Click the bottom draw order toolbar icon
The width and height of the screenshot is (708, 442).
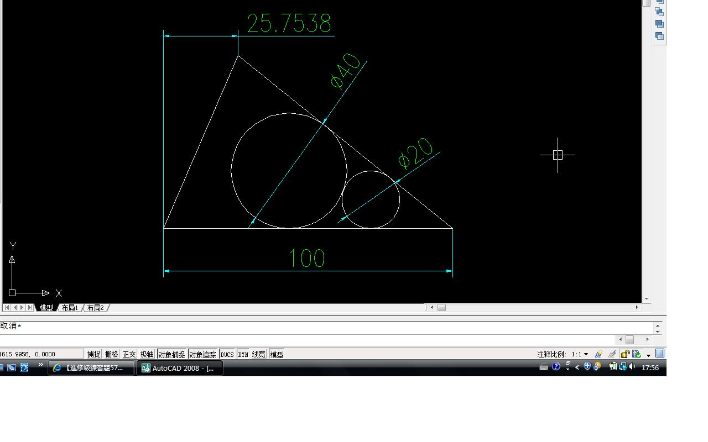(x=659, y=36)
